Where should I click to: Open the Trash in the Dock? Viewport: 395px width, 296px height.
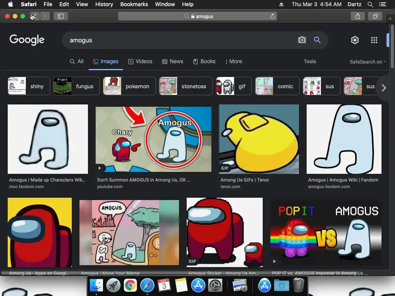point(299,285)
